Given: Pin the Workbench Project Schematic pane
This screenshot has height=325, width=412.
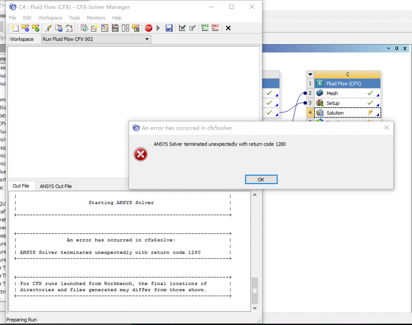Looking at the screenshot, I should click(396, 49).
